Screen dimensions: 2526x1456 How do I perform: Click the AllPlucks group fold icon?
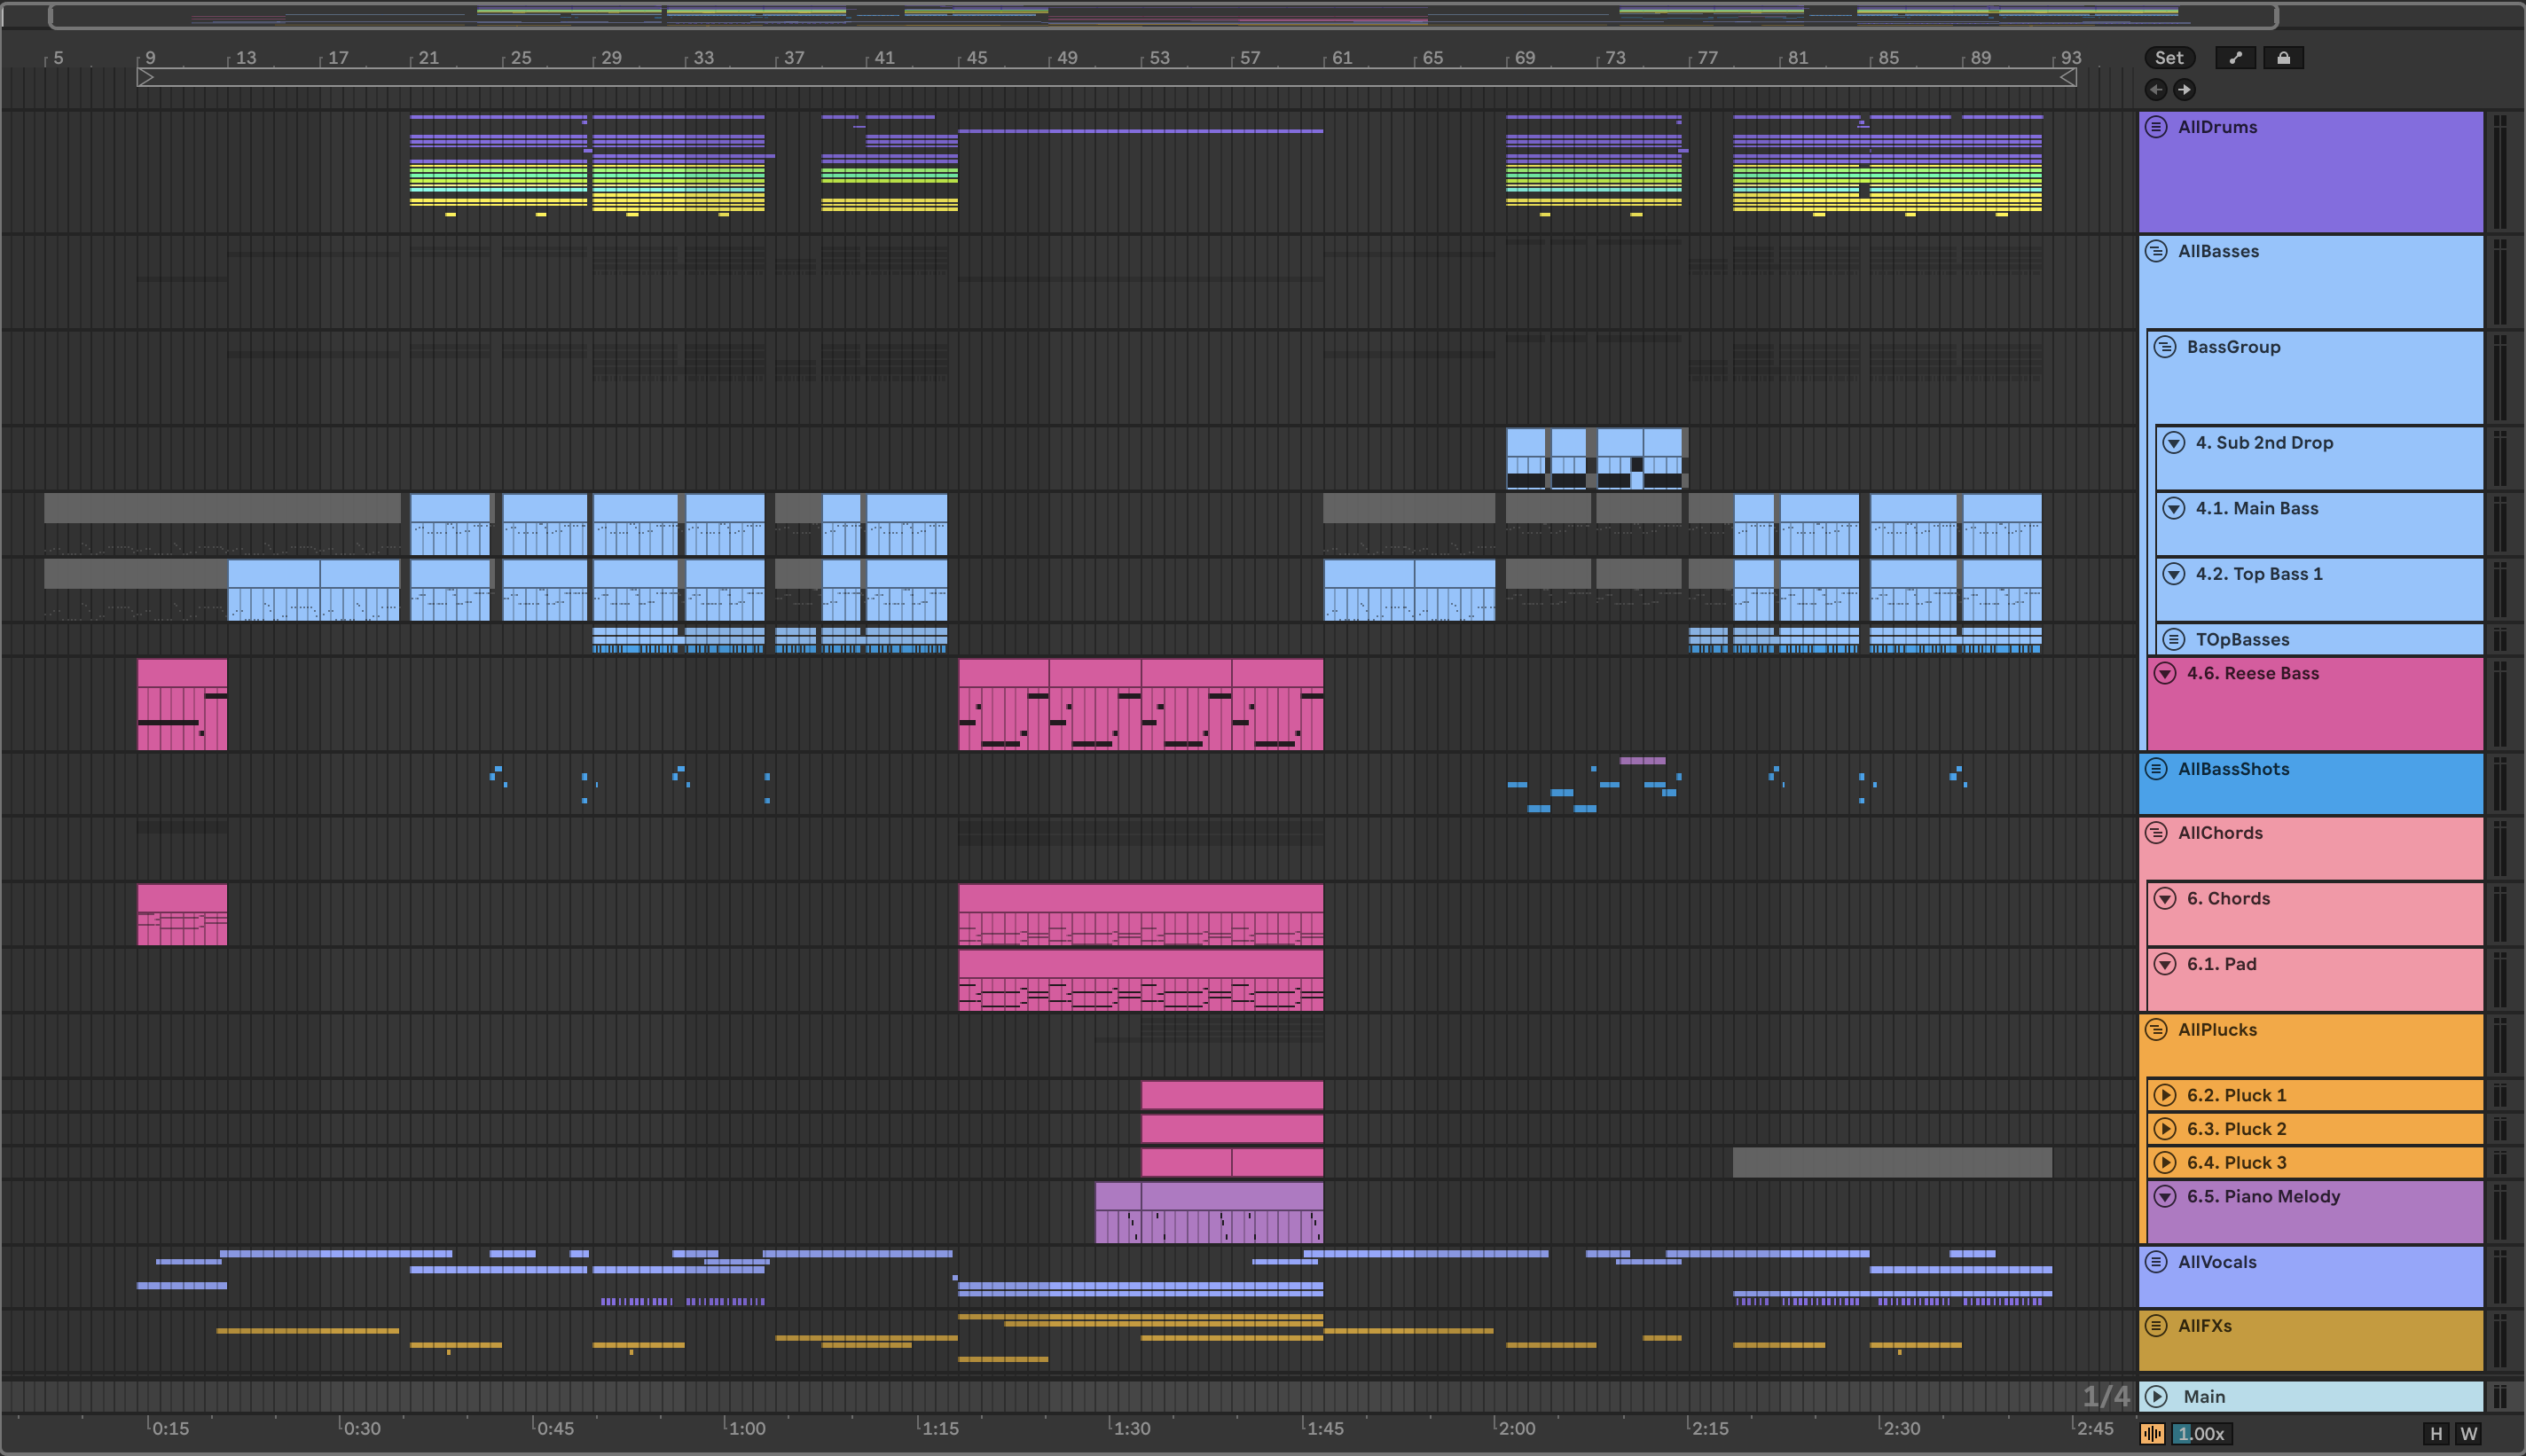(2156, 1030)
